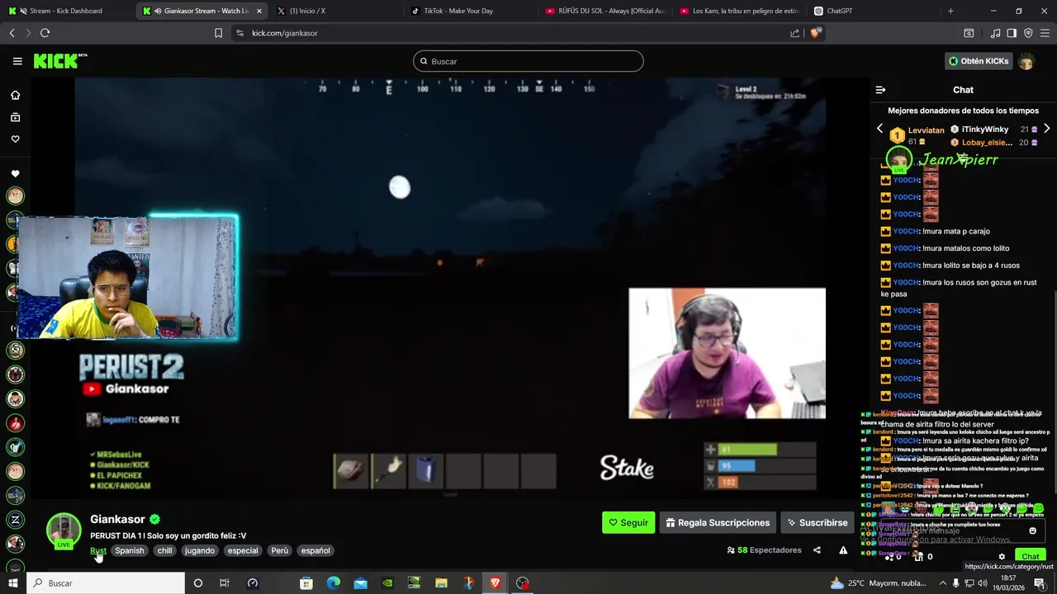Open a new browser tab
Screen dimensions: 1057x594
click(x=950, y=11)
